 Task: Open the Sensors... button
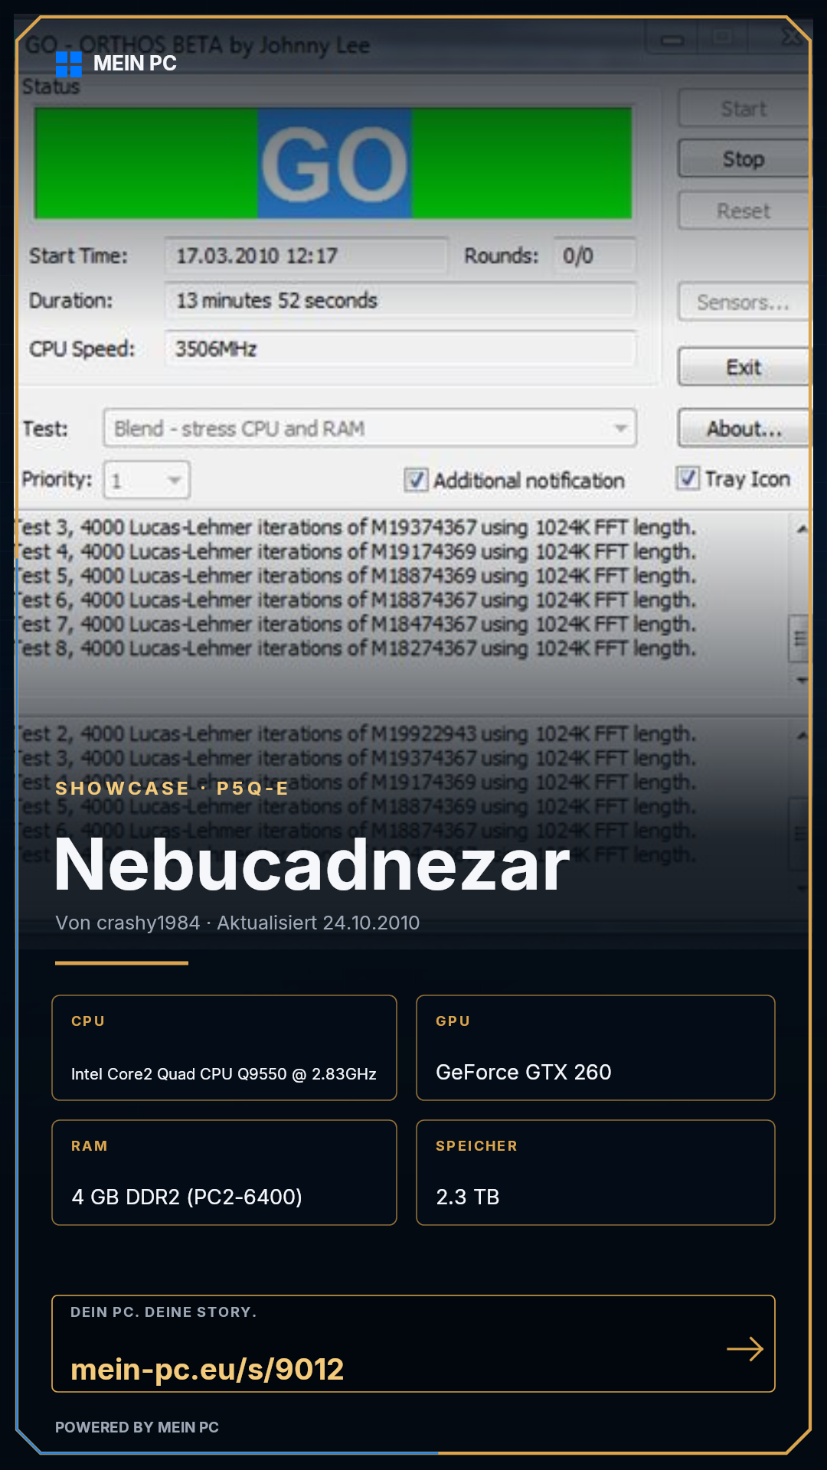[744, 302]
